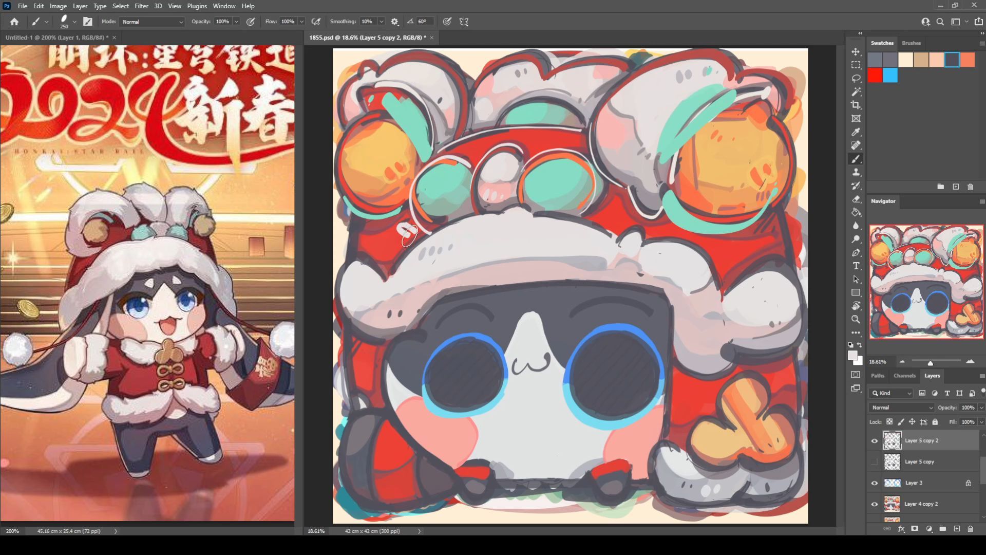Toggle lock all padlock
This screenshot has height=555, width=986.
point(935,422)
